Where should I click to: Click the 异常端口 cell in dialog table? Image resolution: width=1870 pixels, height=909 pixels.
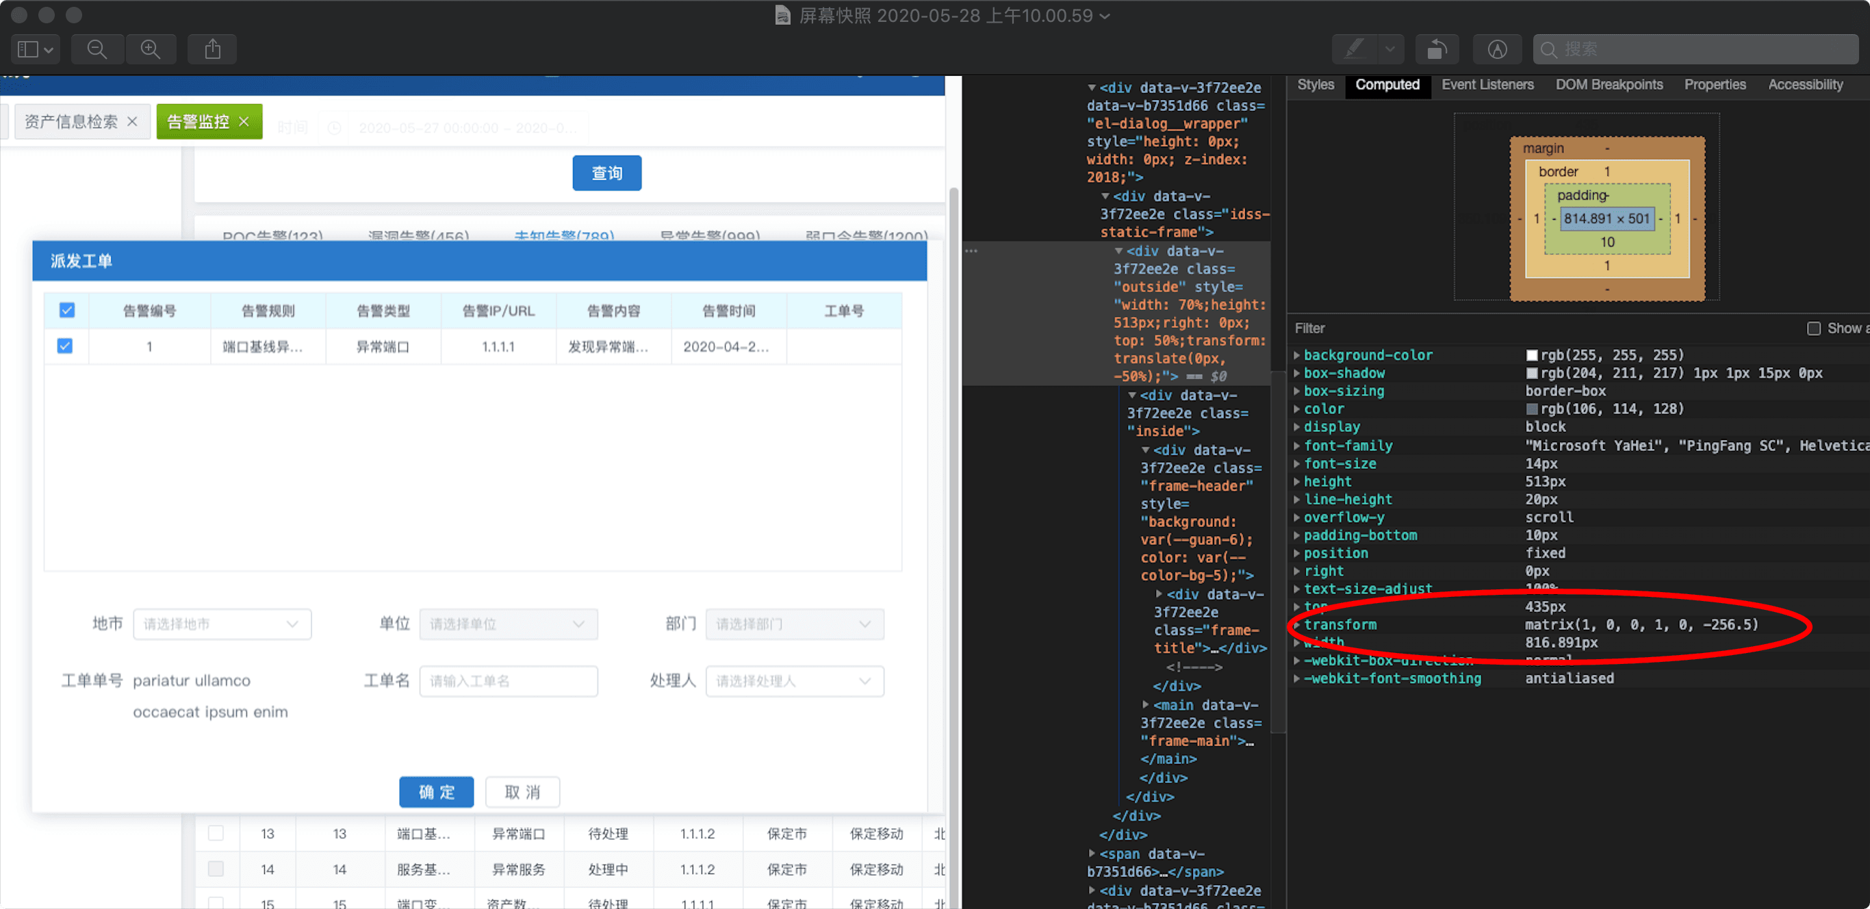(x=383, y=346)
